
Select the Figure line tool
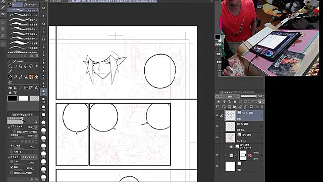(x=21, y=88)
